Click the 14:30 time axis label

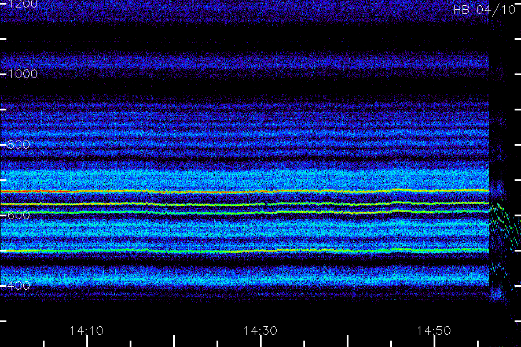[260, 331]
